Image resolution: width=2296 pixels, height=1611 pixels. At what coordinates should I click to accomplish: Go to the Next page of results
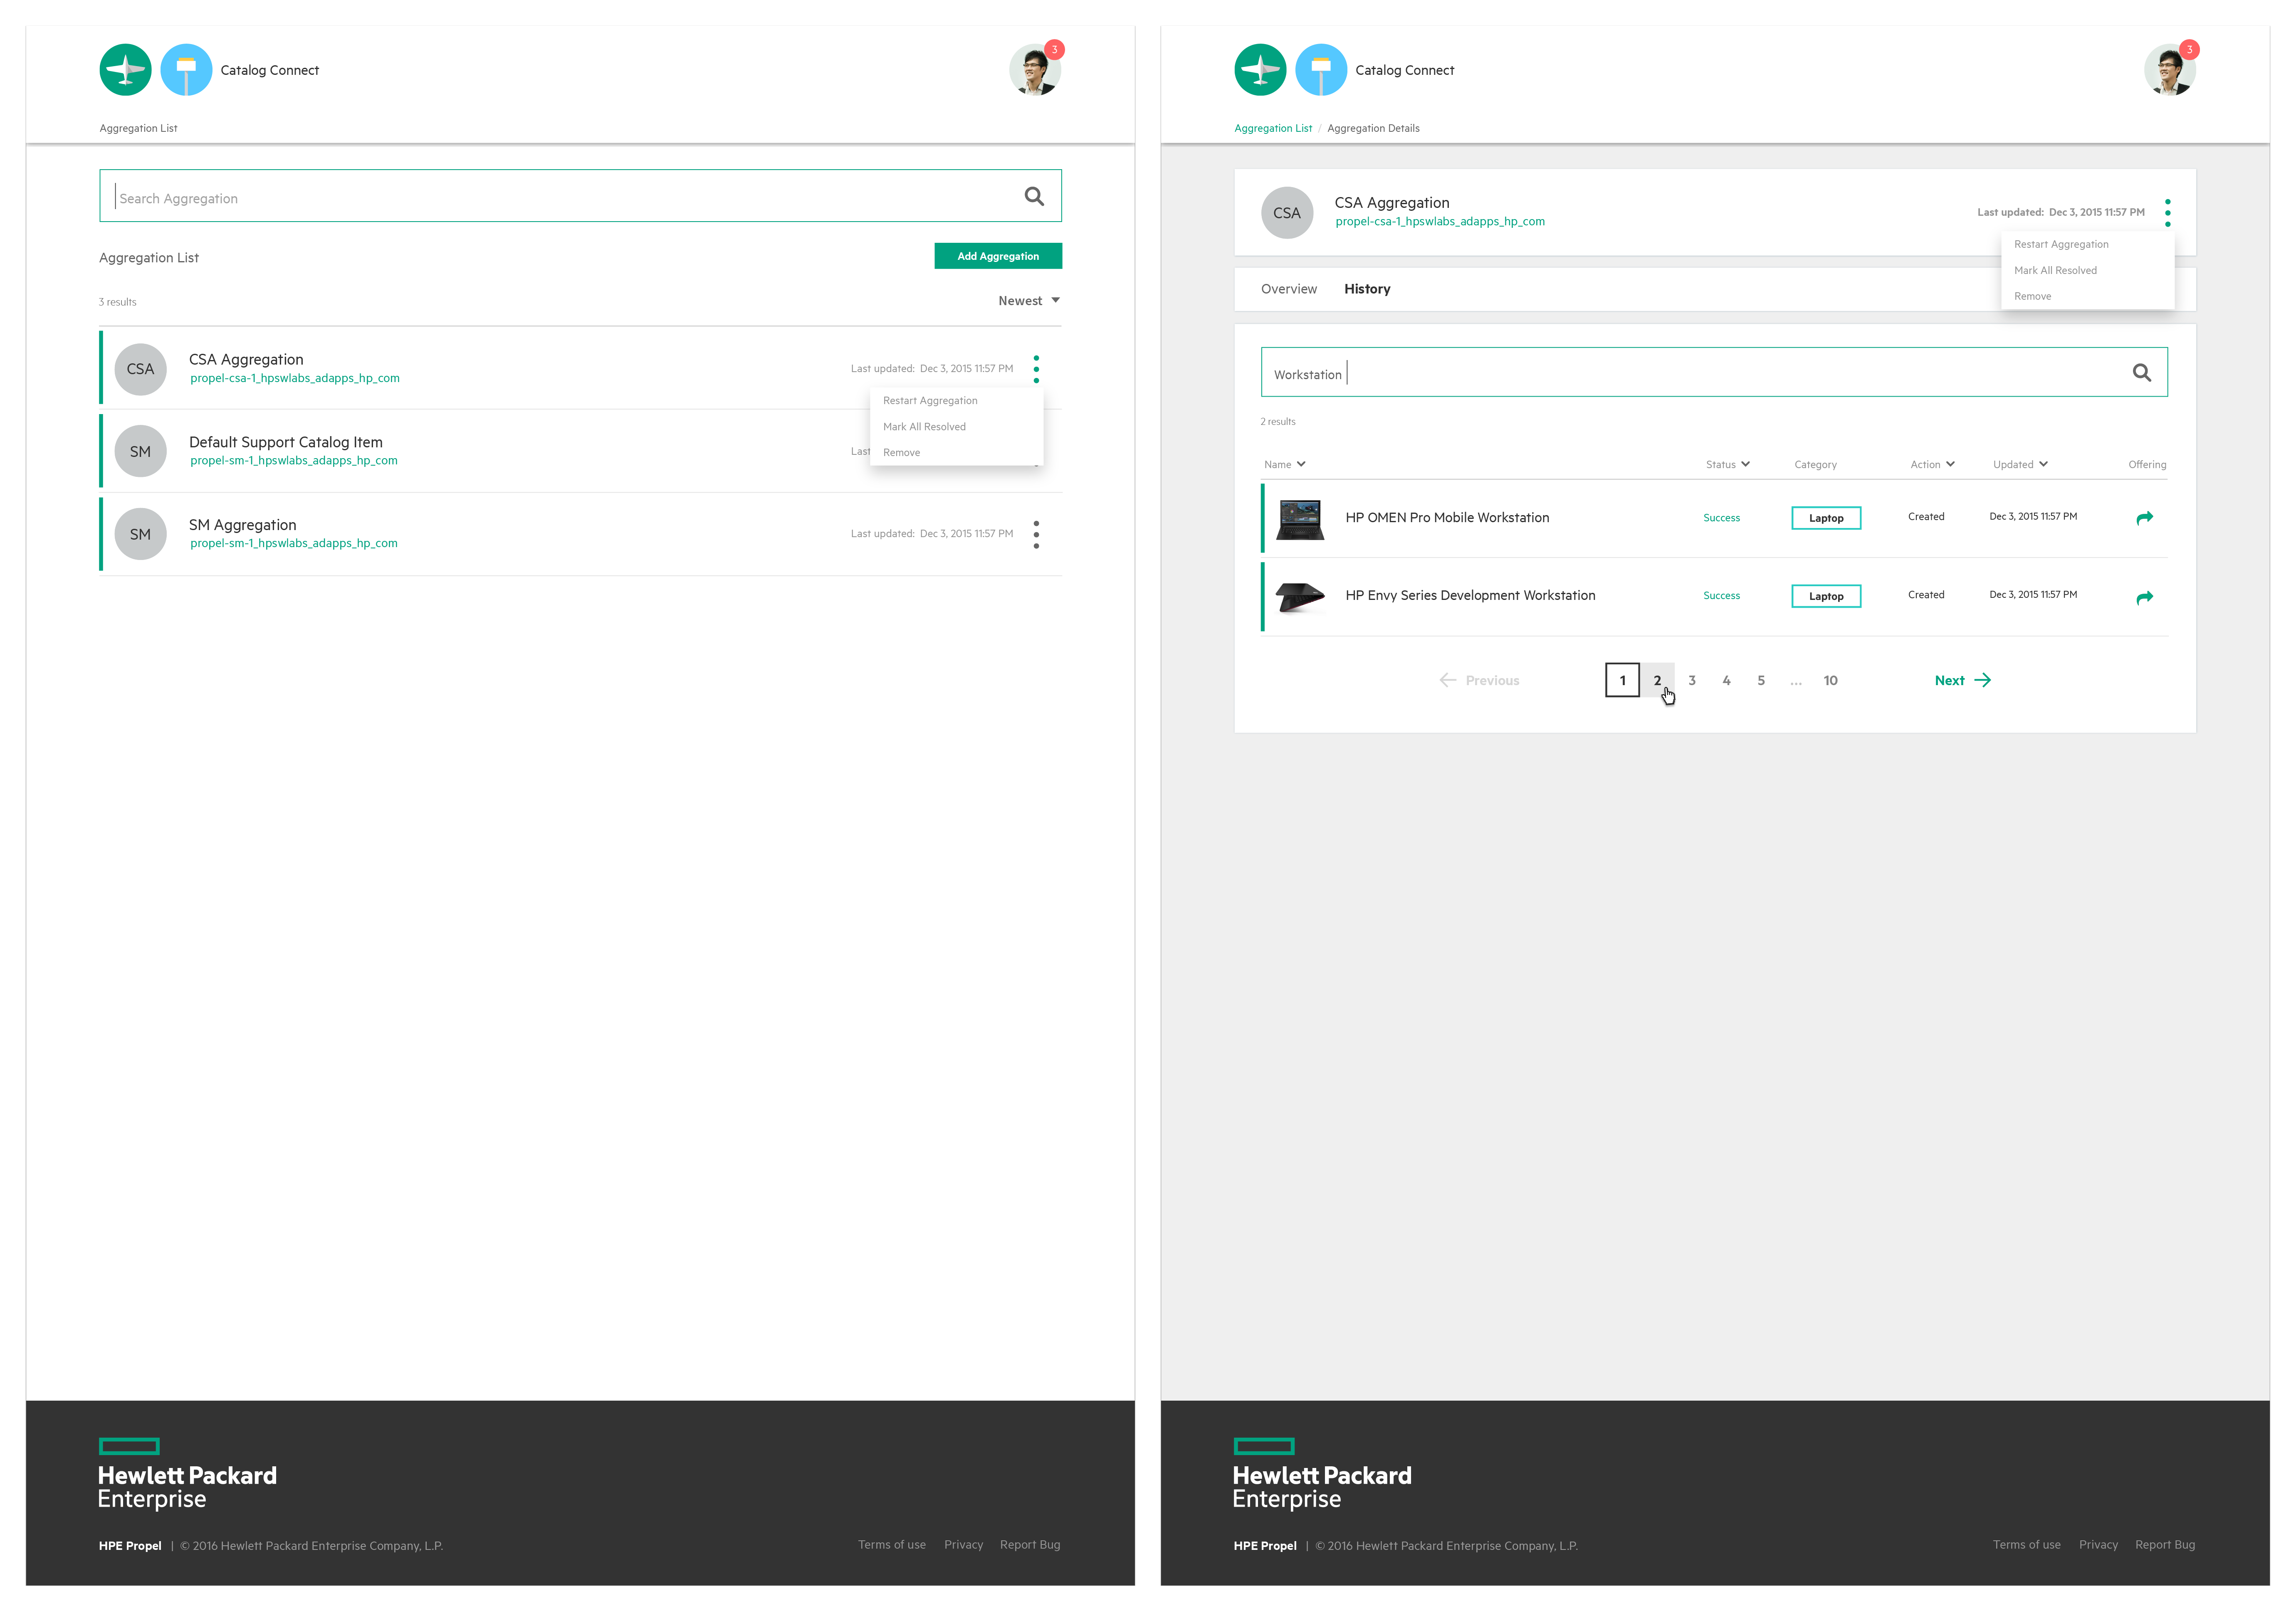click(1962, 680)
